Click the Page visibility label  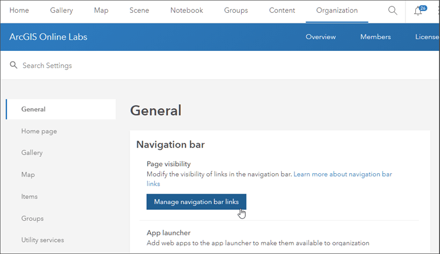(x=168, y=164)
